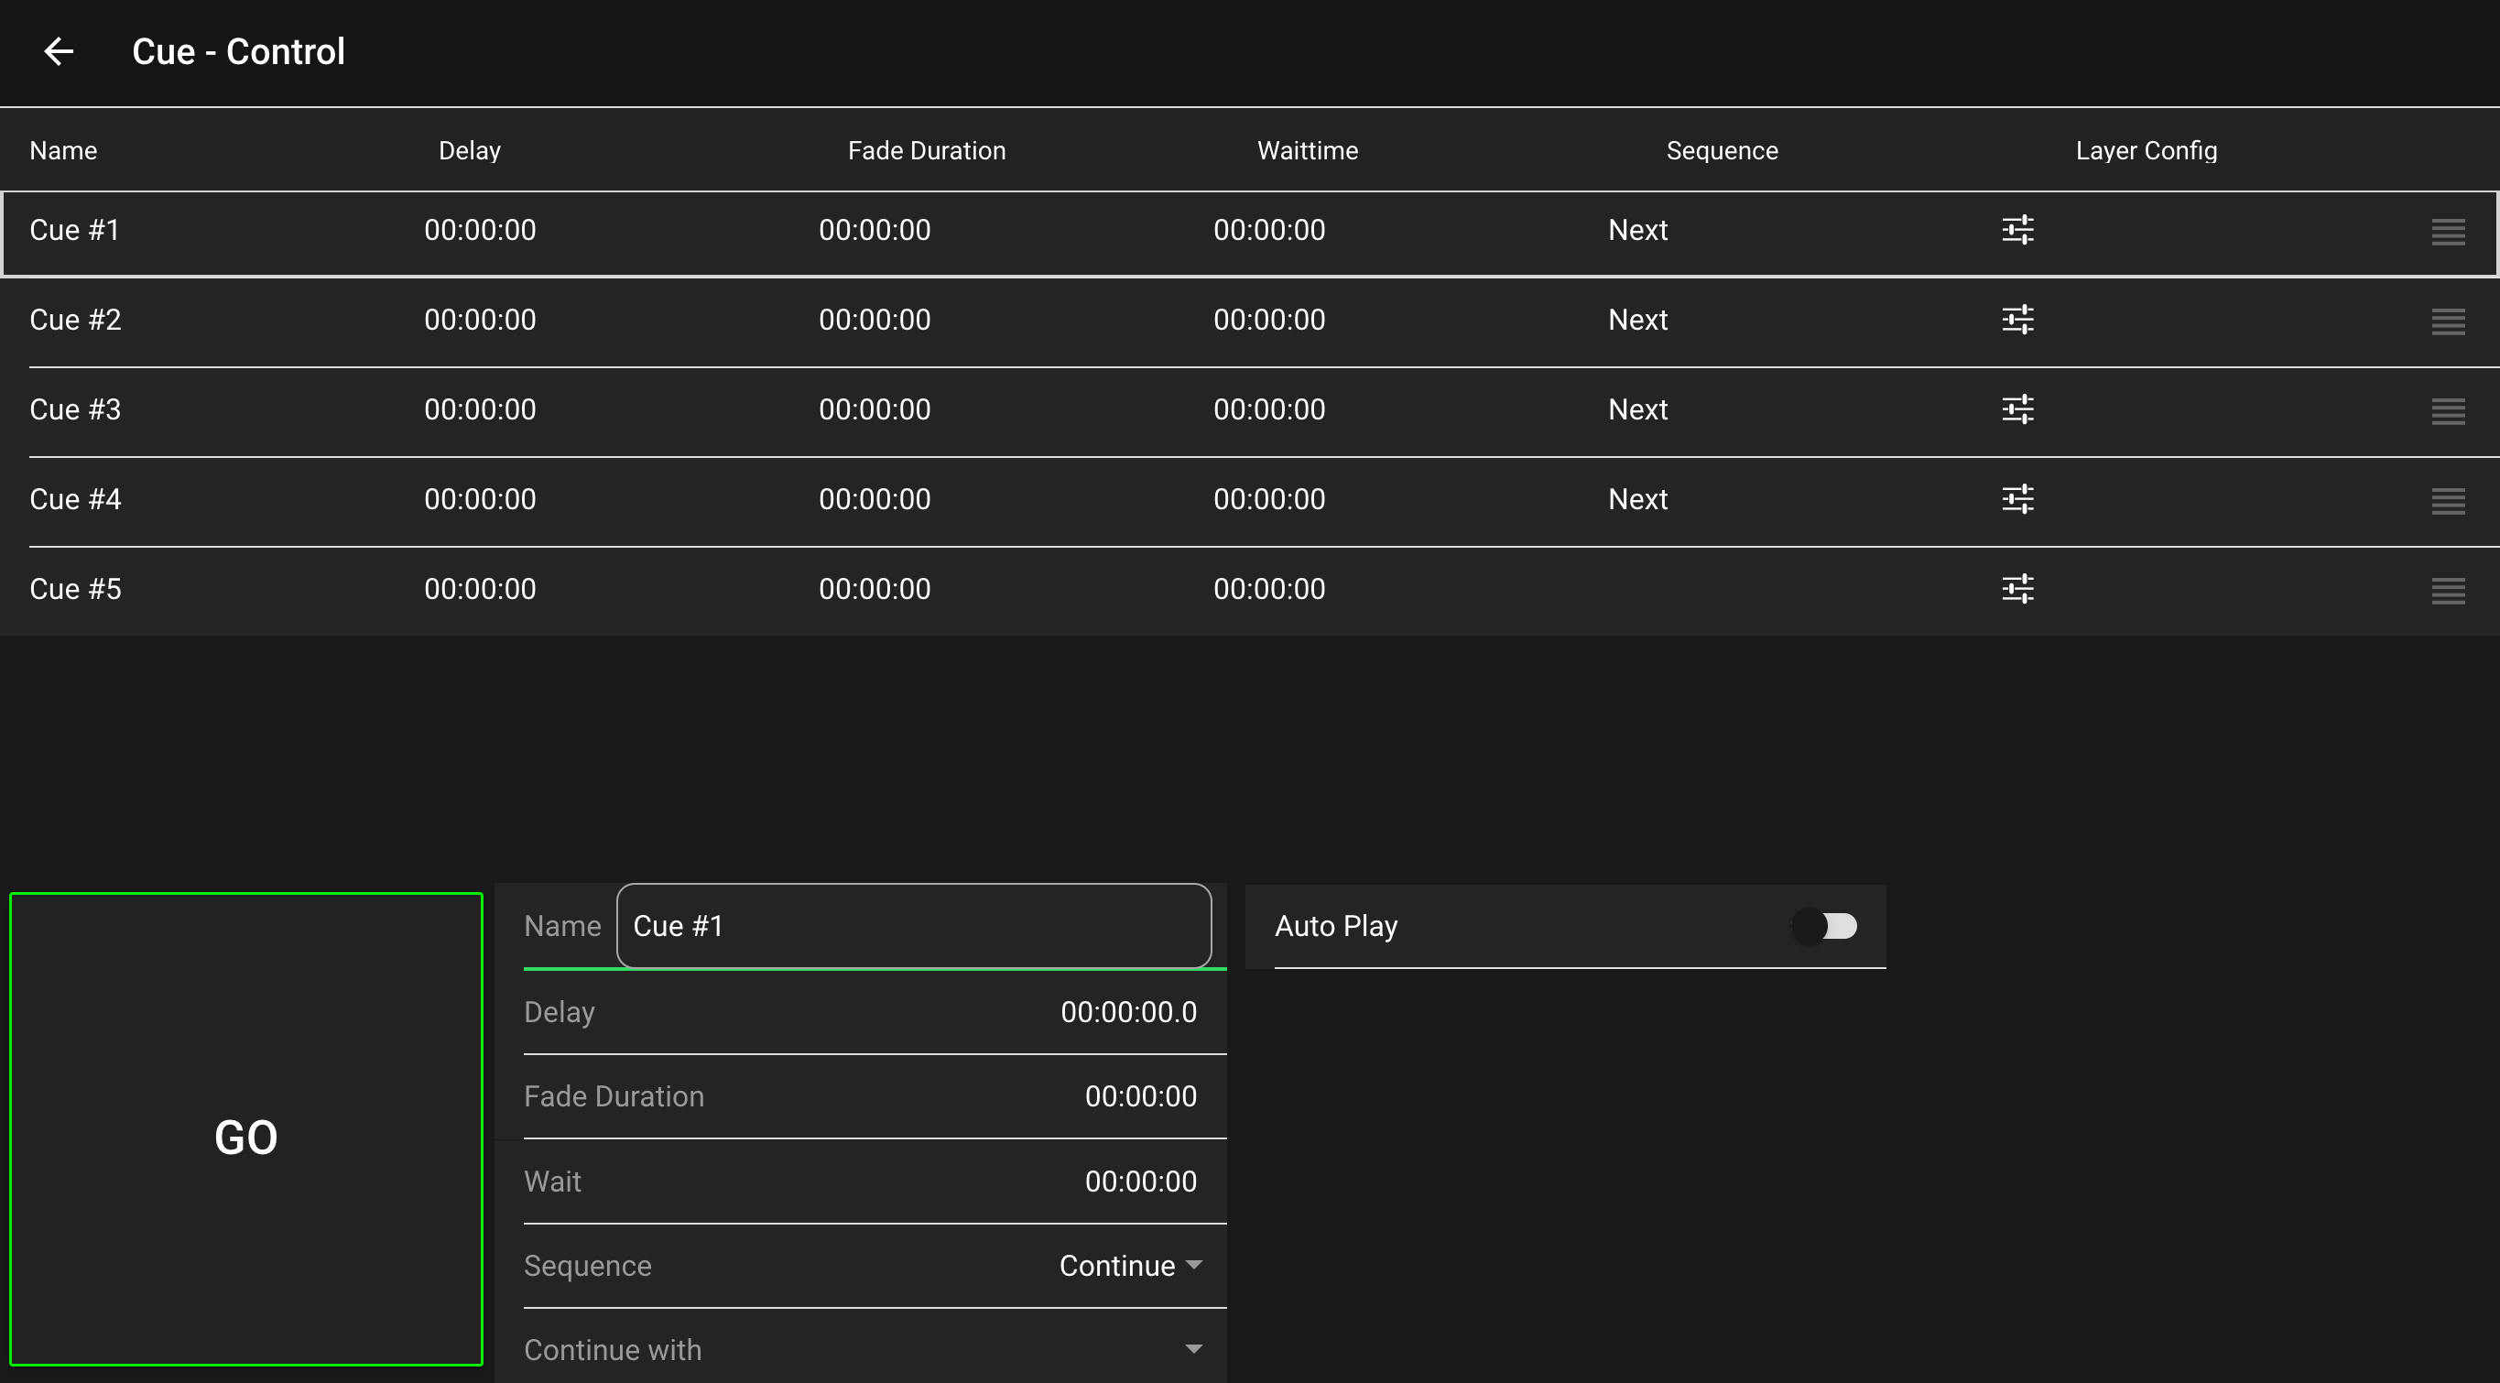The width and height of the screenshot is (2500, 1383).
Task: Go back using the arrow icon
Action: [x=60, y=51]
